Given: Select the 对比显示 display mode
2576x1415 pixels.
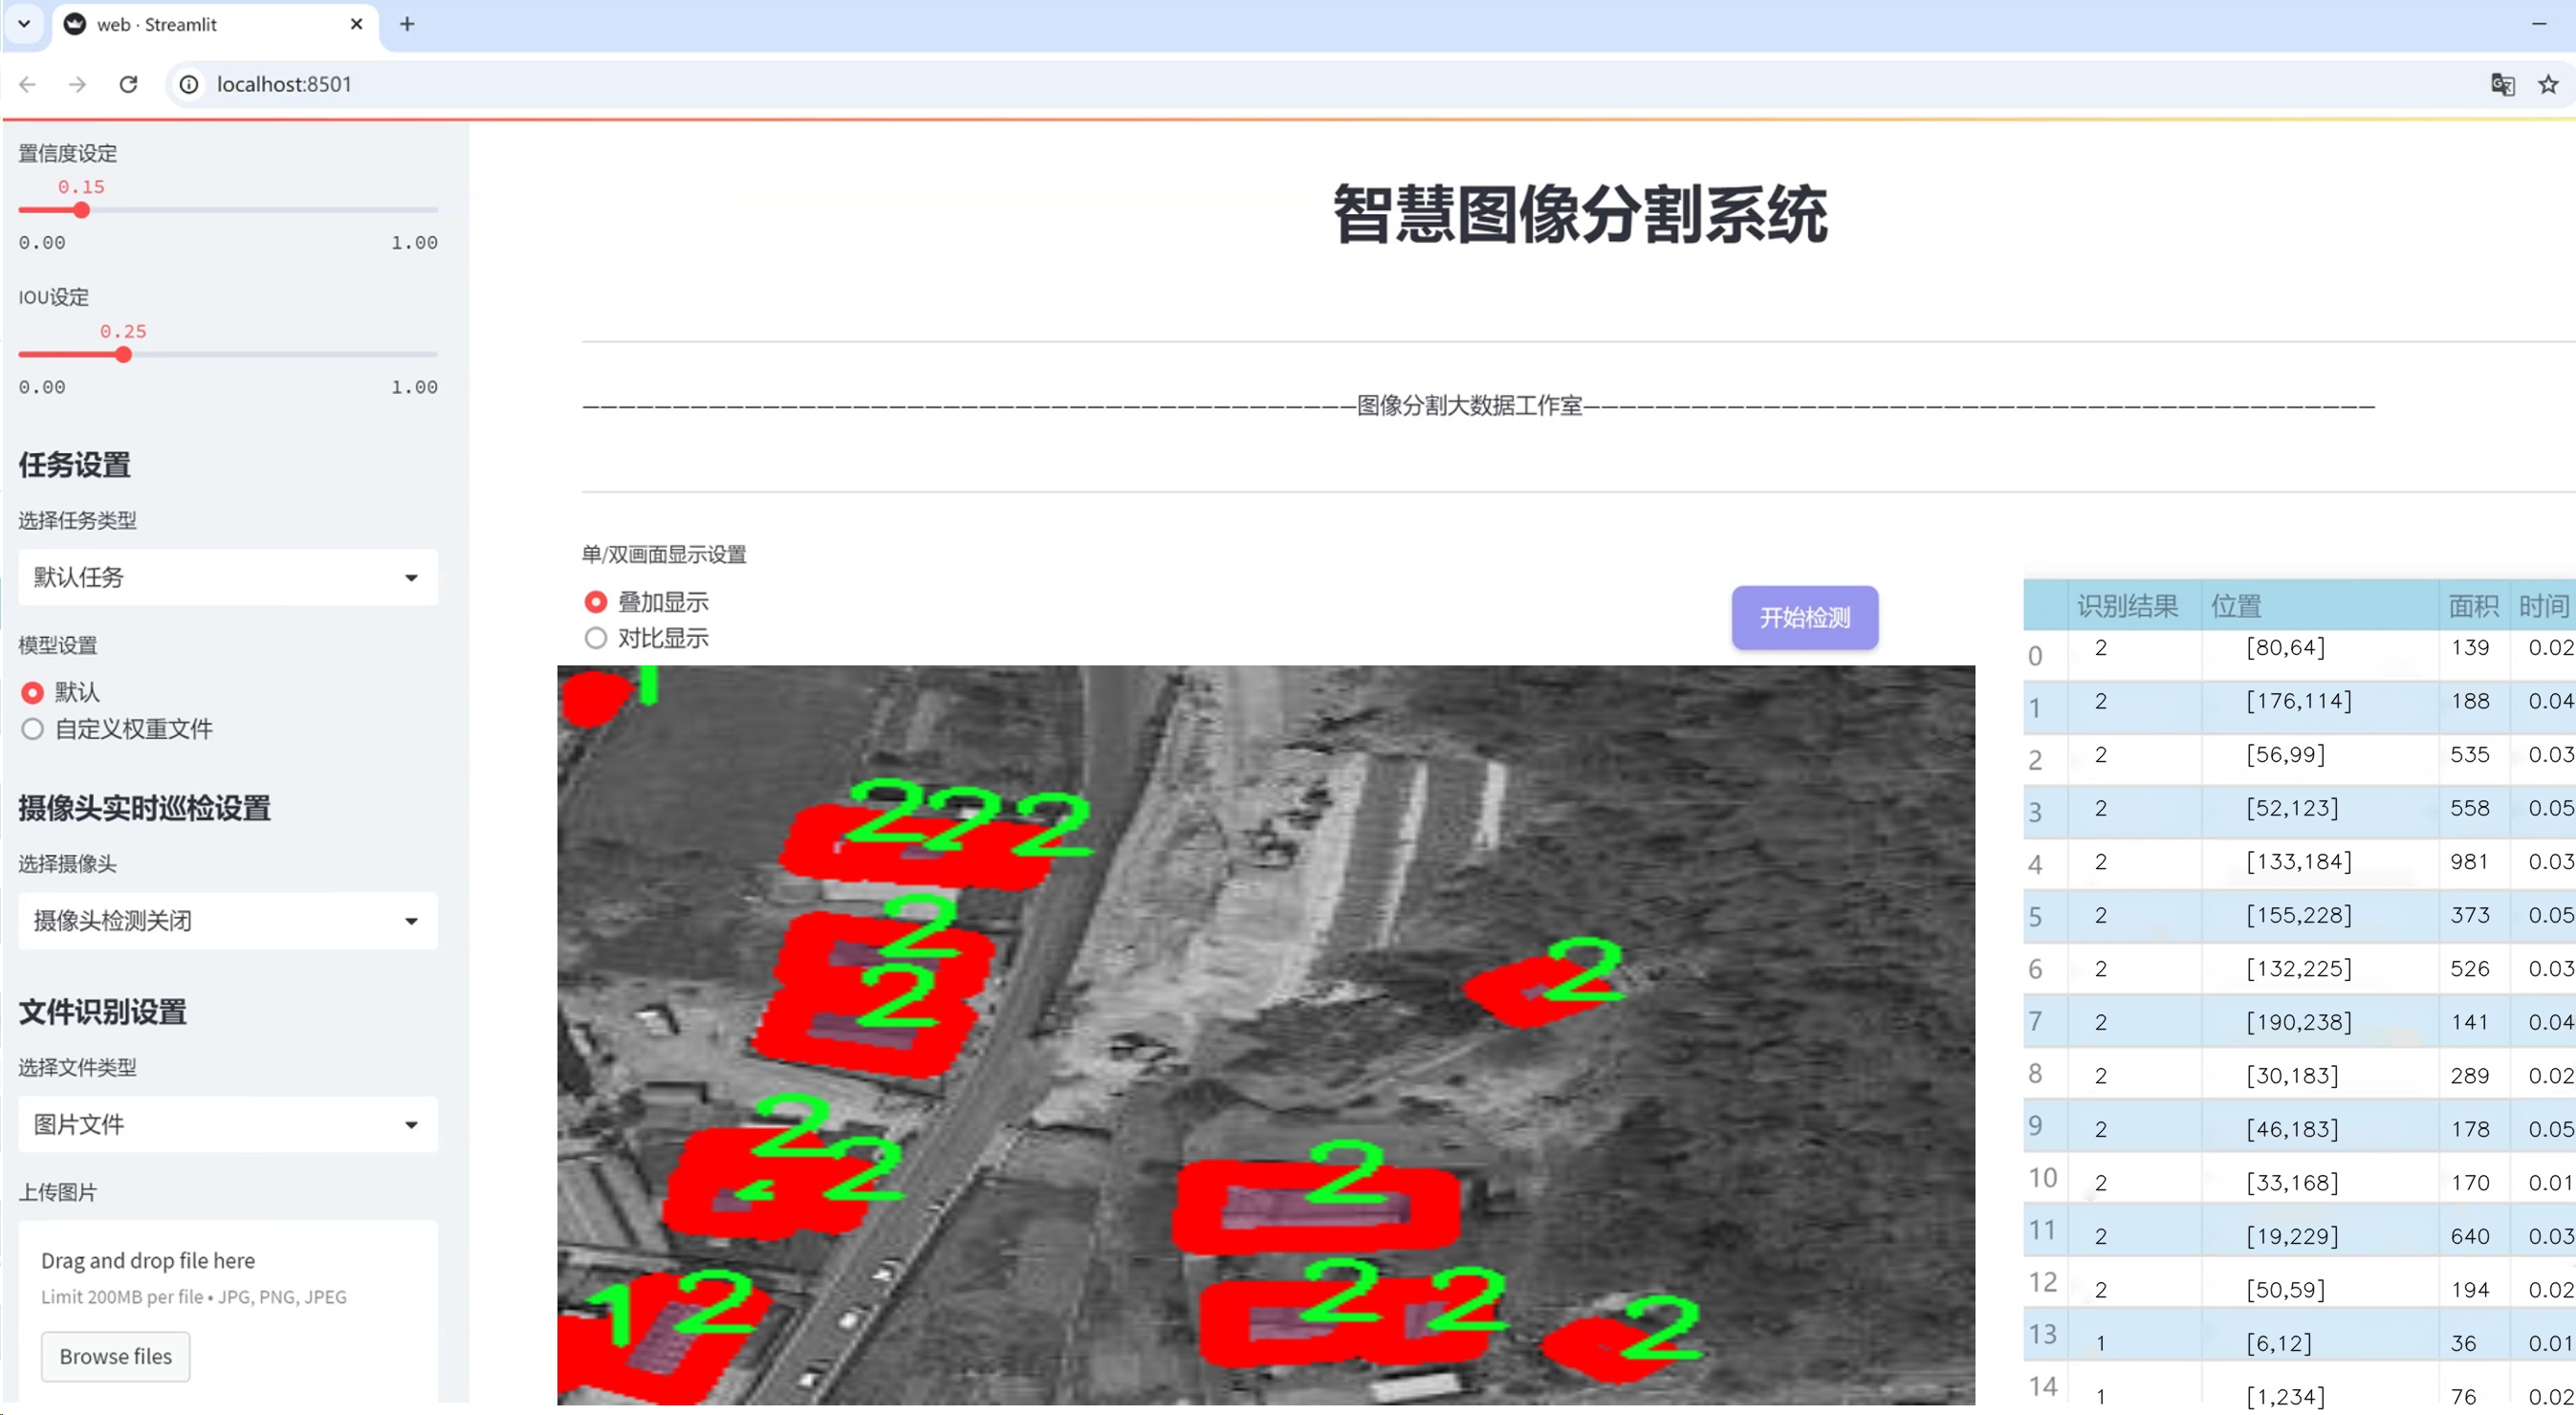Looking at the screenshot, I should 595,639.
